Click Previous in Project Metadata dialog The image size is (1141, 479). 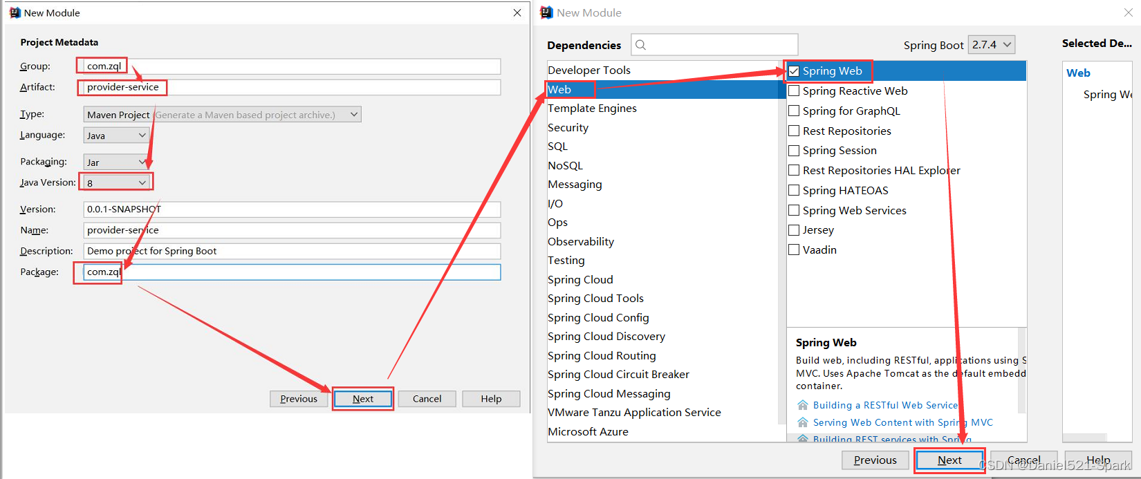299,399
